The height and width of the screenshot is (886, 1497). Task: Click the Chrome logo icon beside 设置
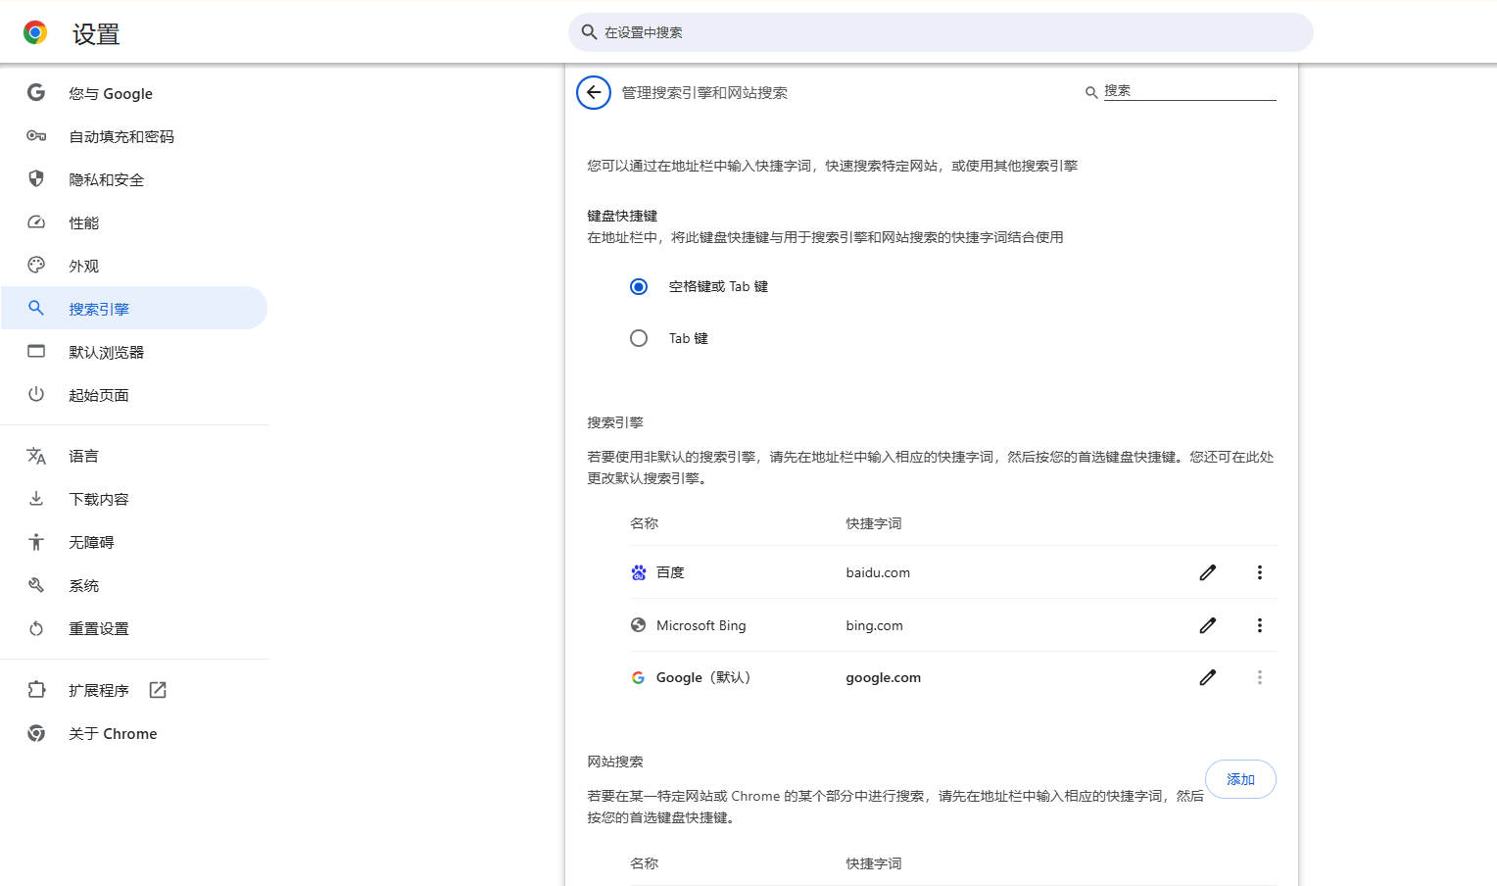(x=35, y=33)
